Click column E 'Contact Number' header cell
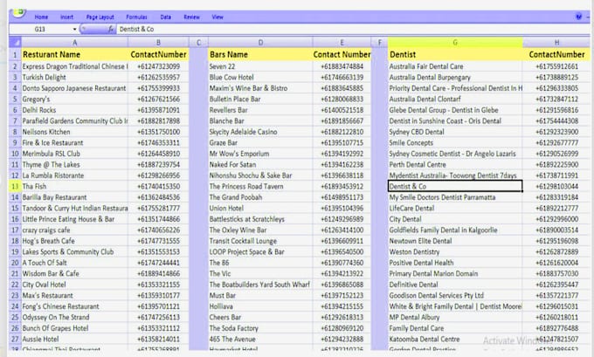Viewport: 594px width, 357px height. click(x=342, y=54)
